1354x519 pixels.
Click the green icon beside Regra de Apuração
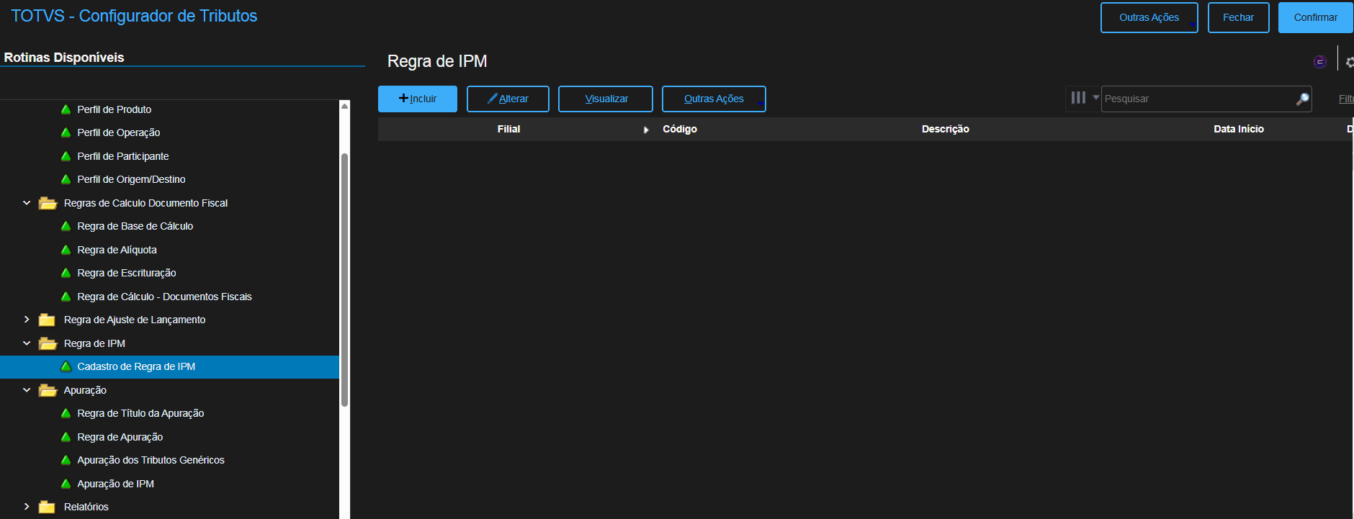(x=66, y=437)
